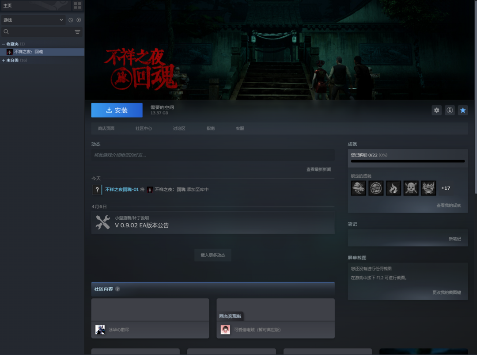Open the +17 remaining achievements
Screen dimensions: 477x355
[x=446, y=188]
